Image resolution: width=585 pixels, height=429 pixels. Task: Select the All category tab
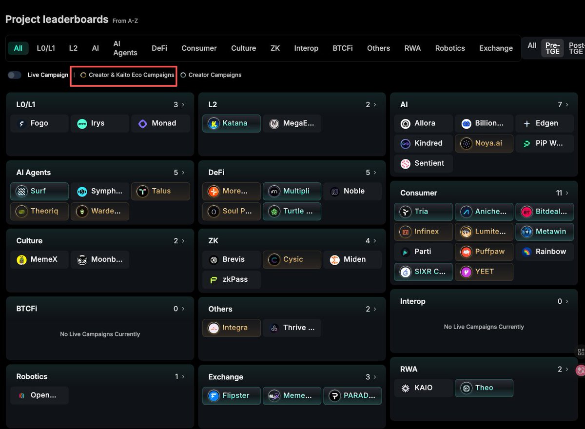[x=18, y=48]
